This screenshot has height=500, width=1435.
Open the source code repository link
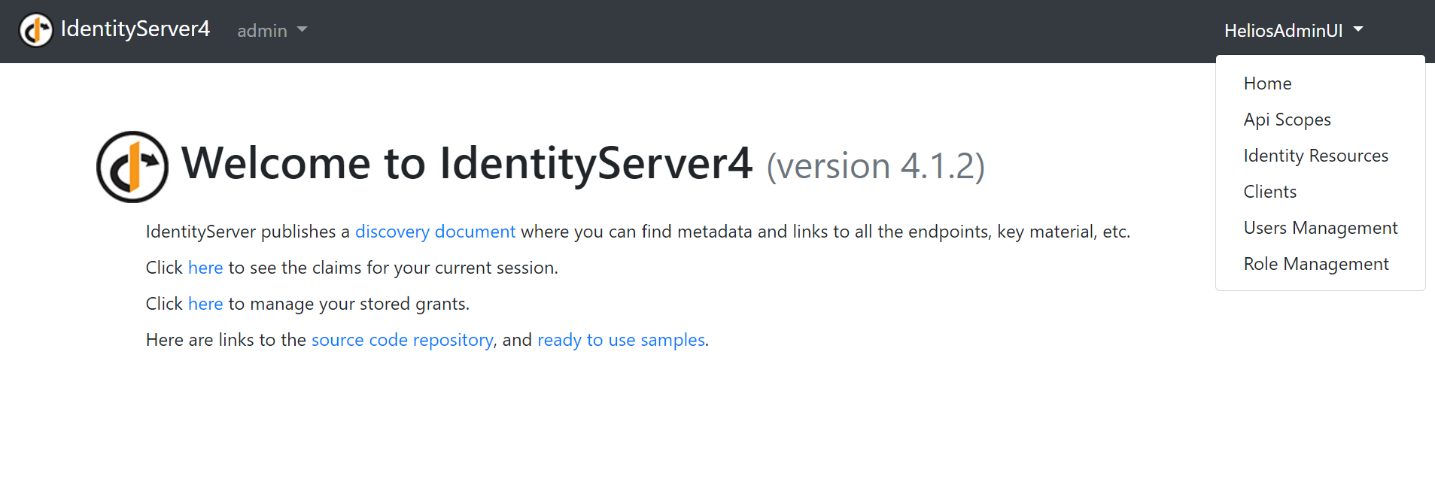[402, 340]
